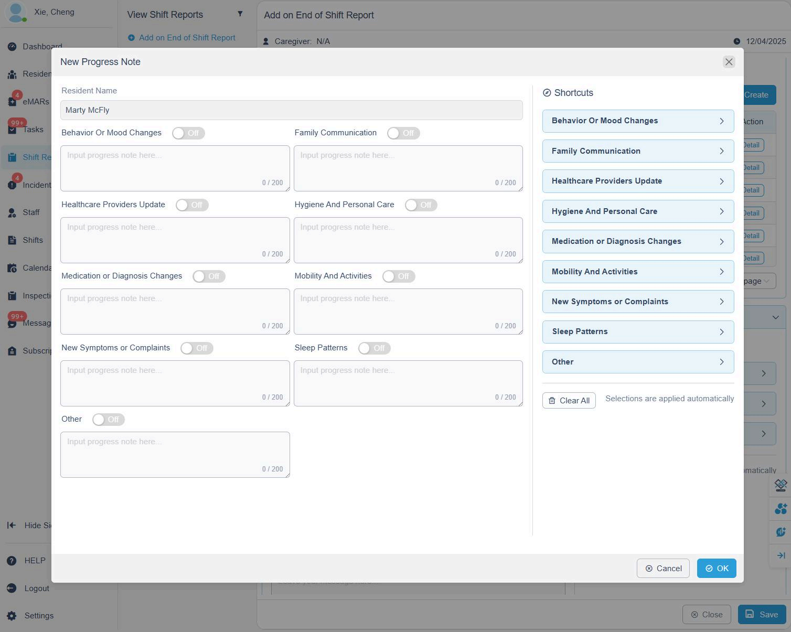Click the Staff icon in sidebar
The image size is (791, 632).
12,212
